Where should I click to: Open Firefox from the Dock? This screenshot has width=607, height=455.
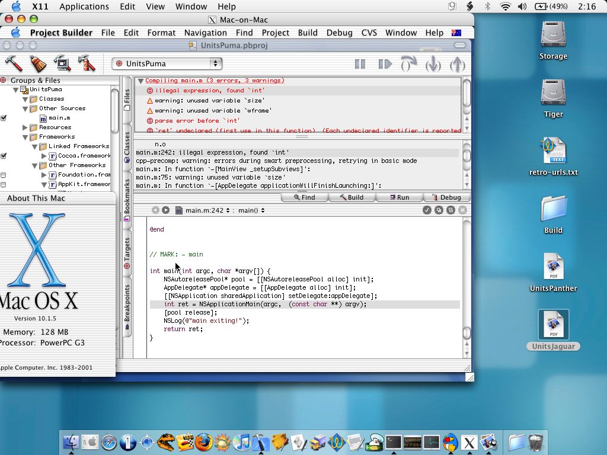click(203, 442)
